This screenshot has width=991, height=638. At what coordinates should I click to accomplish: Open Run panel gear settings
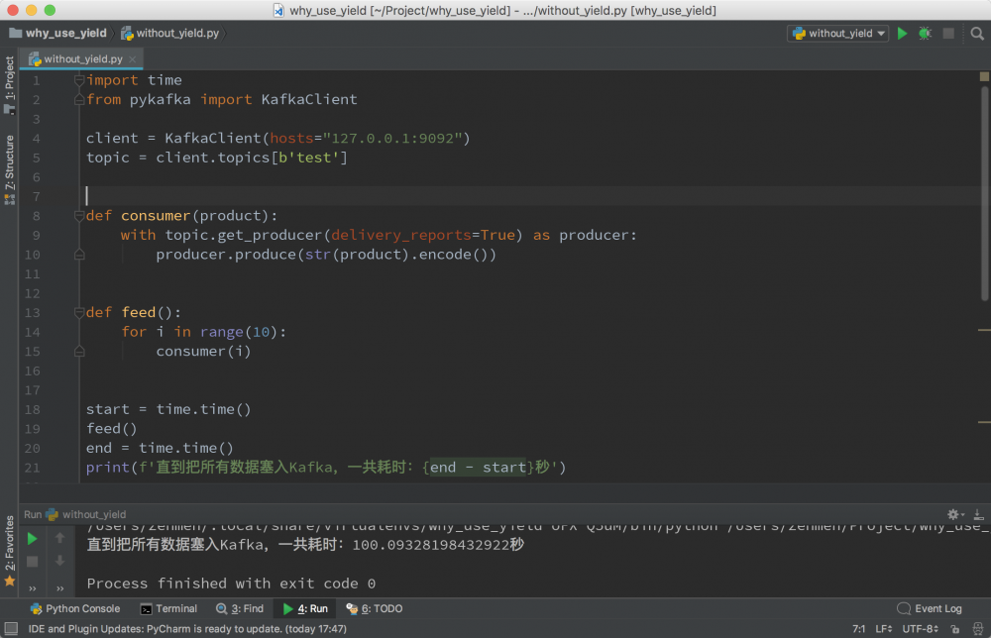953,514
